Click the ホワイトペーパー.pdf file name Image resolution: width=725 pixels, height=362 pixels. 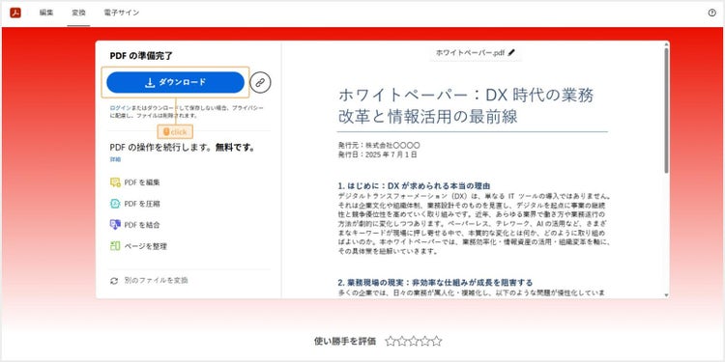coord(470,53)
